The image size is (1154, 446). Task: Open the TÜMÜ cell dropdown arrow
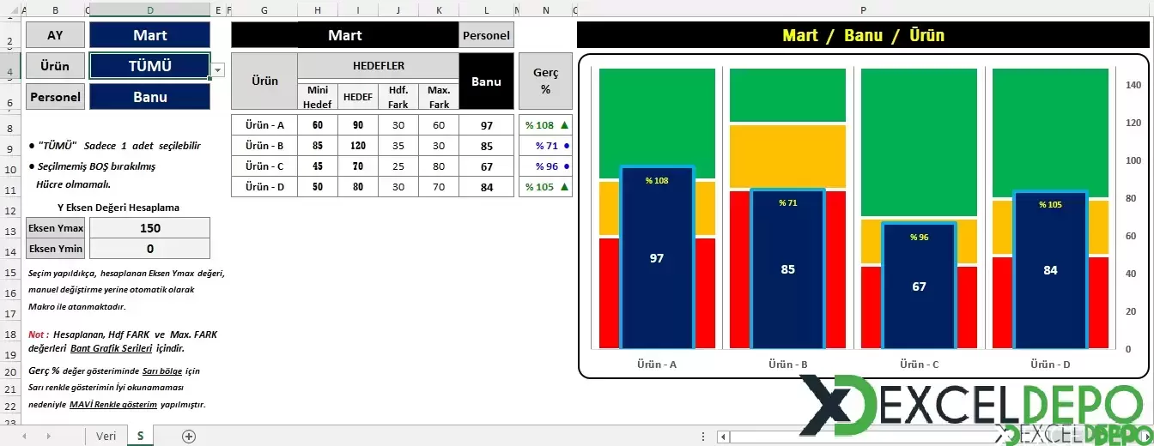[218, 70]
